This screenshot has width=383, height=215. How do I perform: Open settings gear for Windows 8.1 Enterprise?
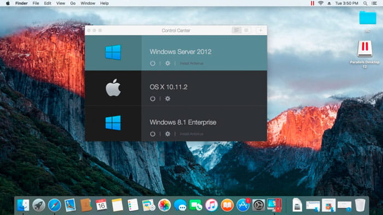(167, 134)
